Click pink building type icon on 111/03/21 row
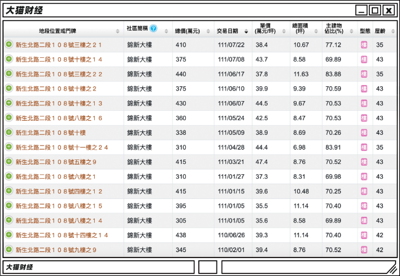The height and width of the screenshot is (276, 400). 364,162
